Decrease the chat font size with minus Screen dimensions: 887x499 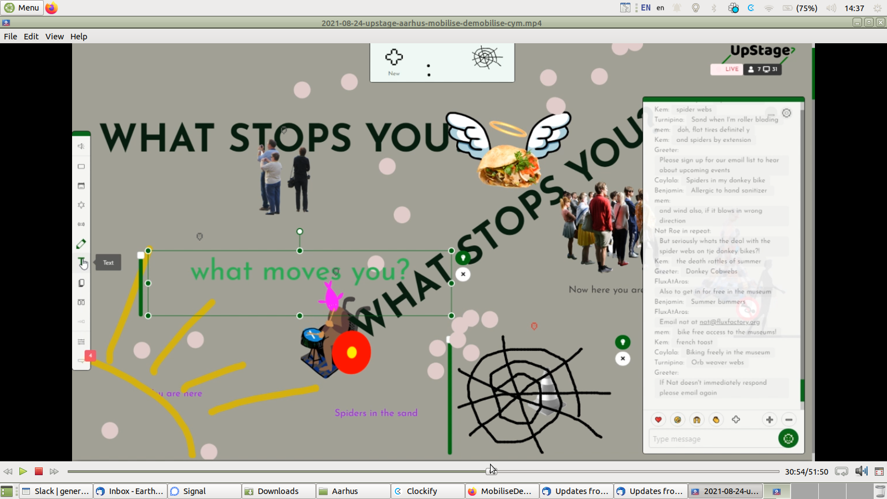coord(789,420)
